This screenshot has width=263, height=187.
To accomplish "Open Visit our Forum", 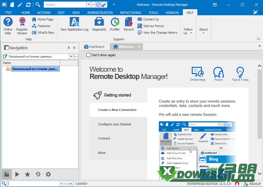I will (151, 26).
